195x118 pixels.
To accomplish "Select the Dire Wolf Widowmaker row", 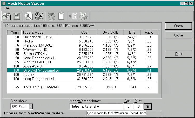I will (x=83, y=70).
